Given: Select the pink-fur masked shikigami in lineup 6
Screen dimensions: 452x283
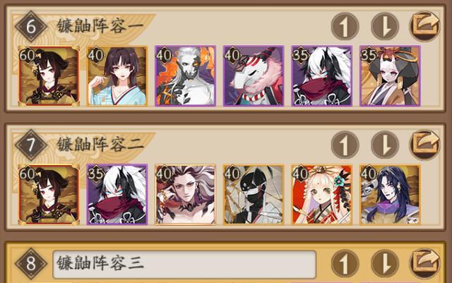Looking at the screenshot, I should click(x=254, y=76).
